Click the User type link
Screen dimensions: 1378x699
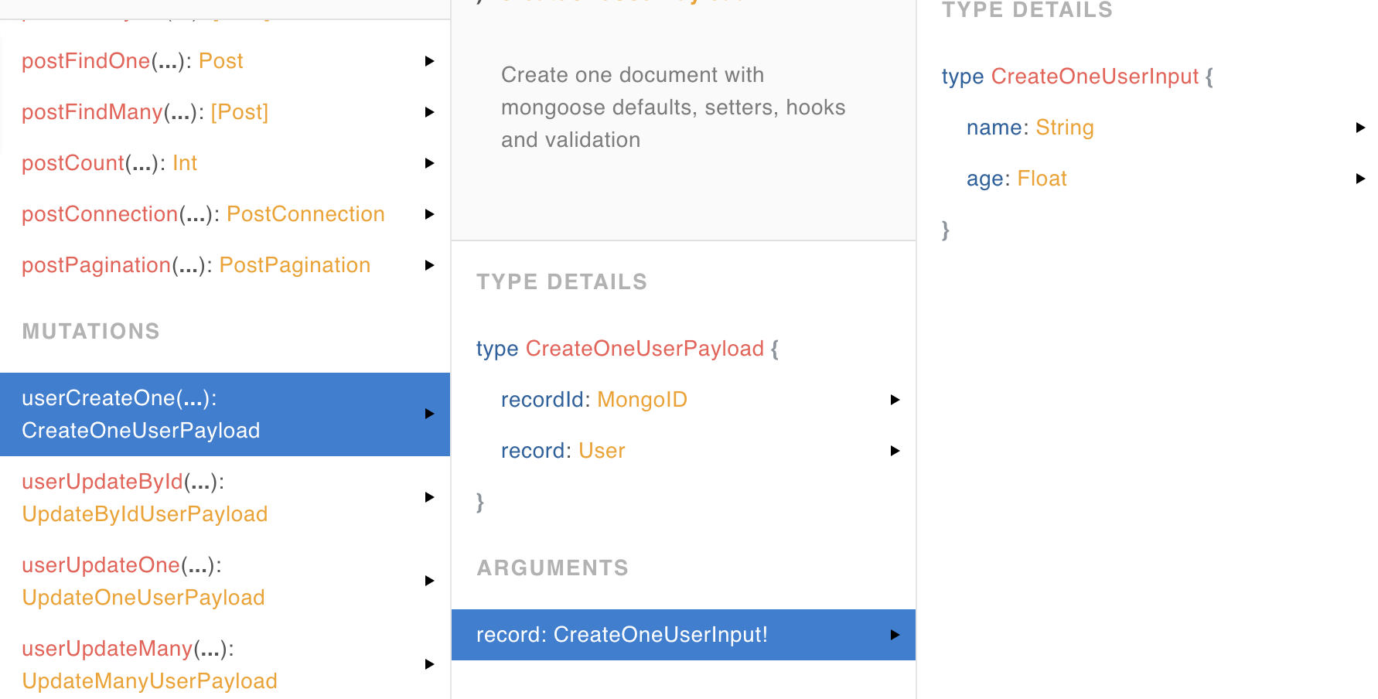pos(602,451)
